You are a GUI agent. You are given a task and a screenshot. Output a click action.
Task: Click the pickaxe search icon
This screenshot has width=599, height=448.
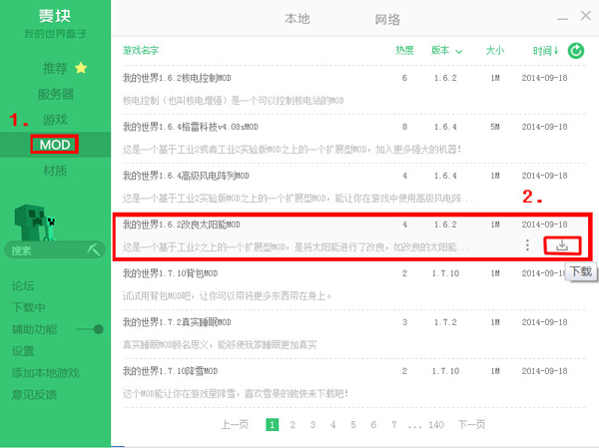(x=93, y=249)
